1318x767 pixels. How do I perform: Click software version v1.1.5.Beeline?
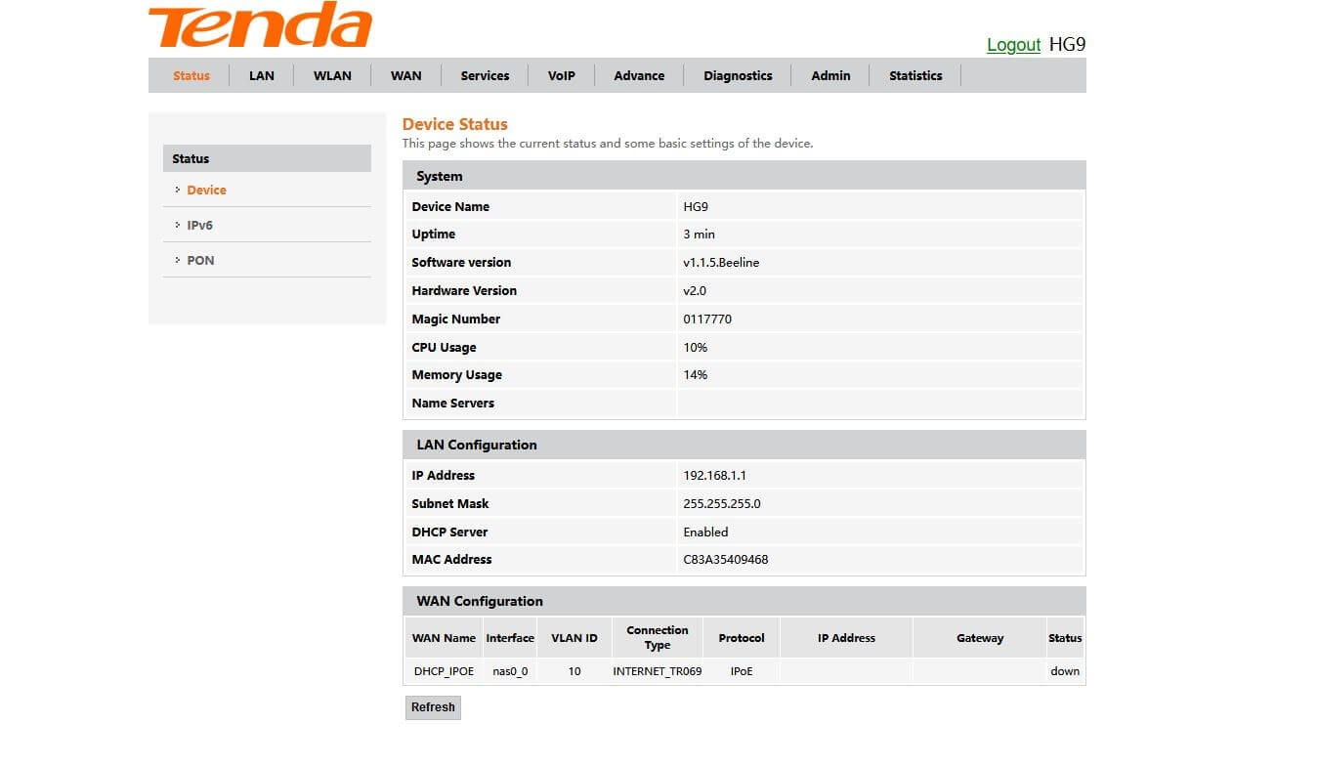coord(721,263)
